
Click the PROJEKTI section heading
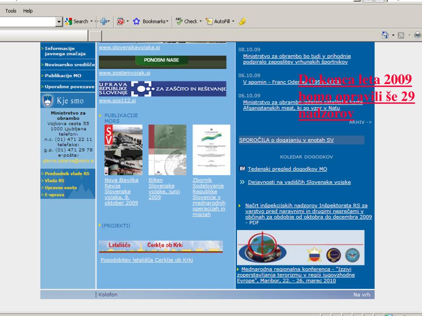[x=116, y=226]
